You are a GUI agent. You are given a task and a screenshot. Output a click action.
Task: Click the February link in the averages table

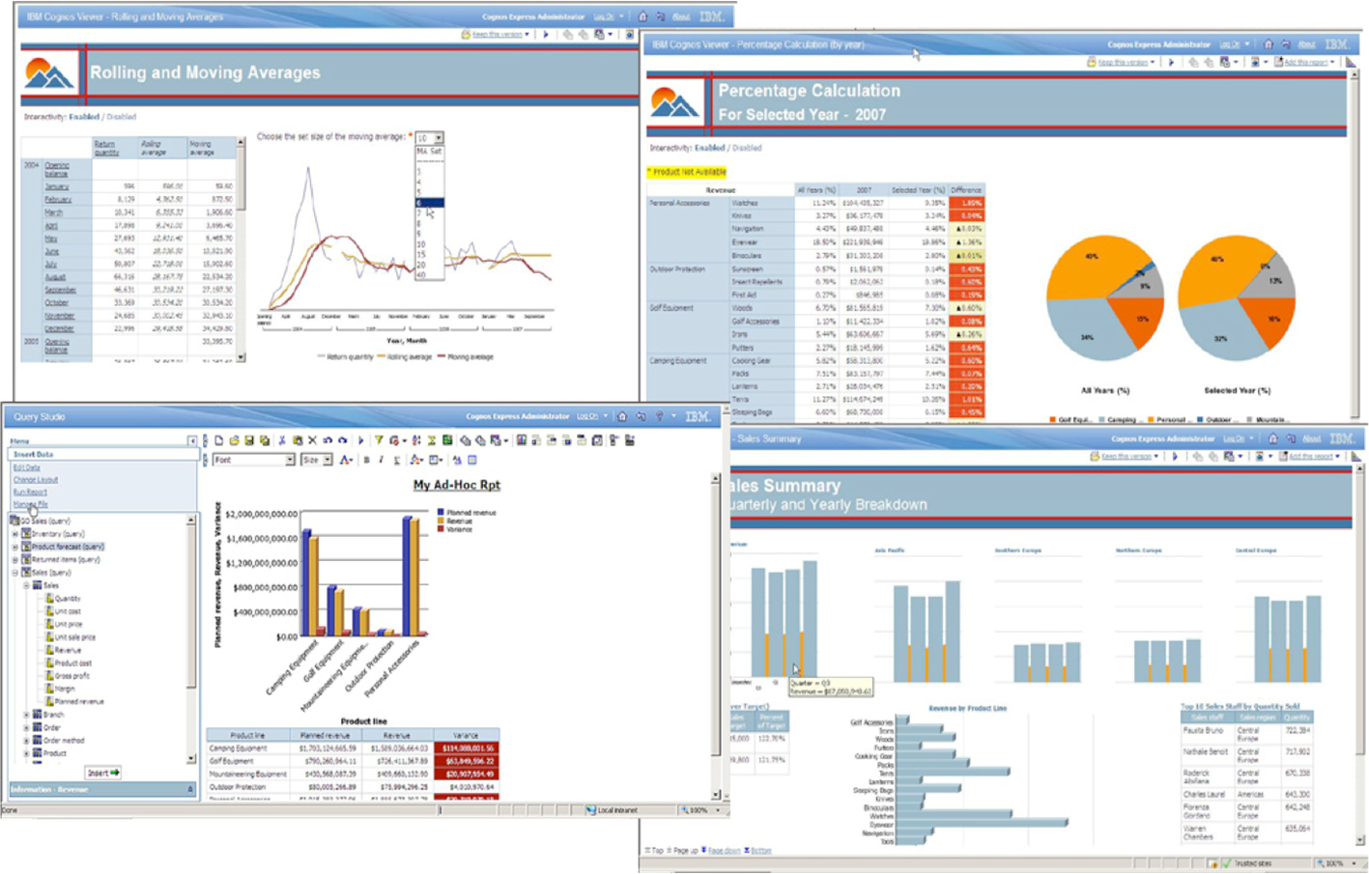coord(57,199)
